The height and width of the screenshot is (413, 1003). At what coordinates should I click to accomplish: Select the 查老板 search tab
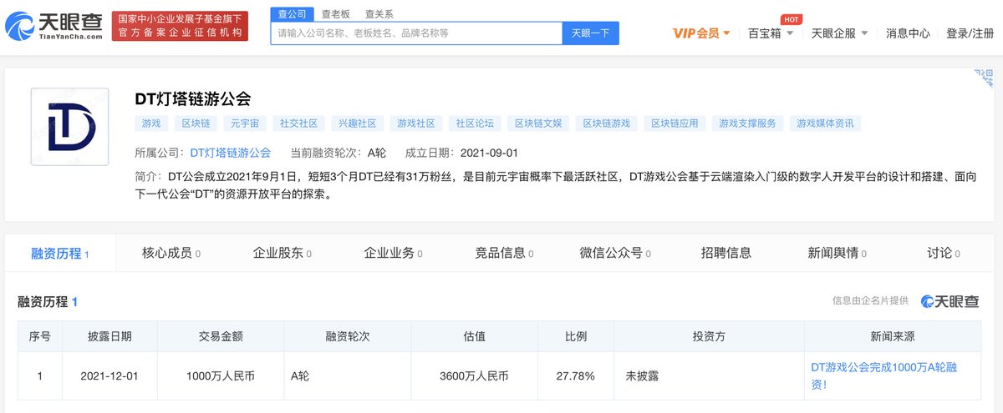[336, 13]
